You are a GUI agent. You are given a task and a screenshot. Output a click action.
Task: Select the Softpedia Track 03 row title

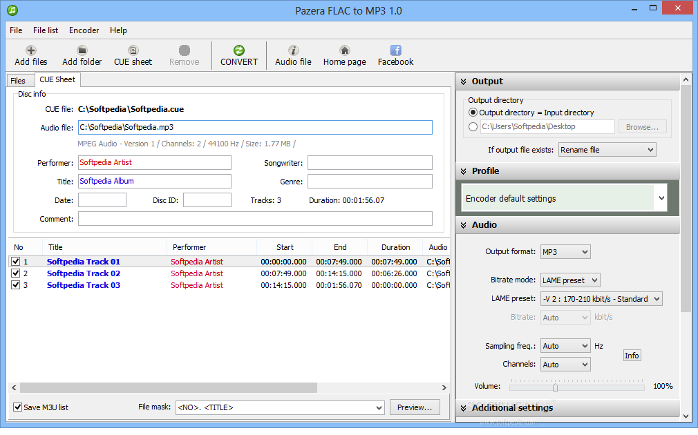point(84,285)
